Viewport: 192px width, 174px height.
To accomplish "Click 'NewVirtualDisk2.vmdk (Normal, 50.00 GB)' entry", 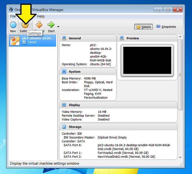I will click(x=126, y=157).
